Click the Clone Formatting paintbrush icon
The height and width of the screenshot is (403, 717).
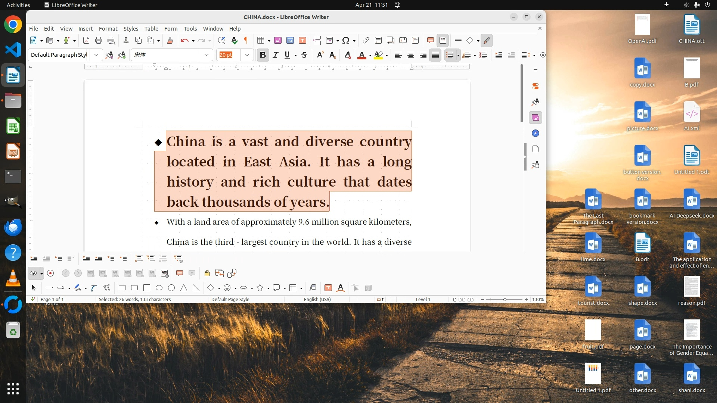click(x=170, y=40)
